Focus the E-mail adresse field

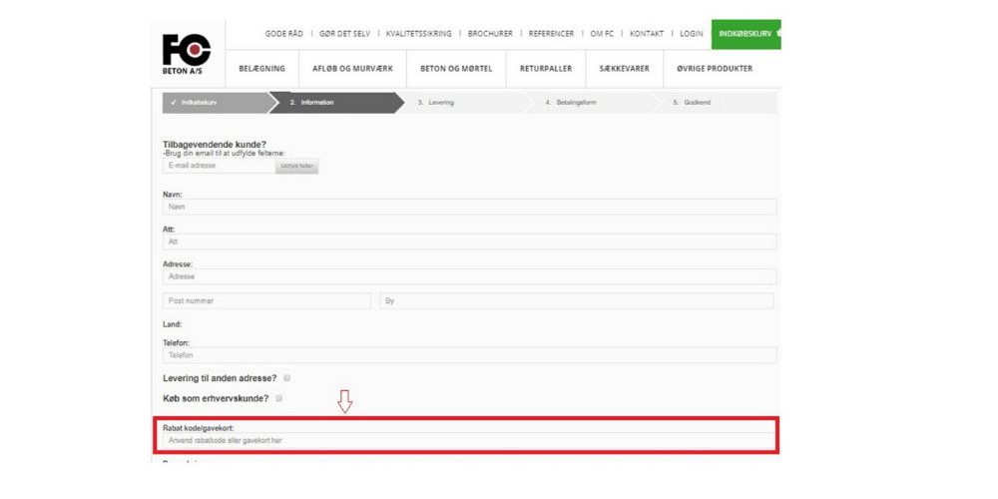[219, 166]
